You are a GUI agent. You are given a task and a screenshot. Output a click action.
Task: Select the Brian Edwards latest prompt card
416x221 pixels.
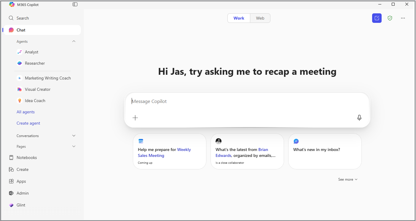pos(247,151)
